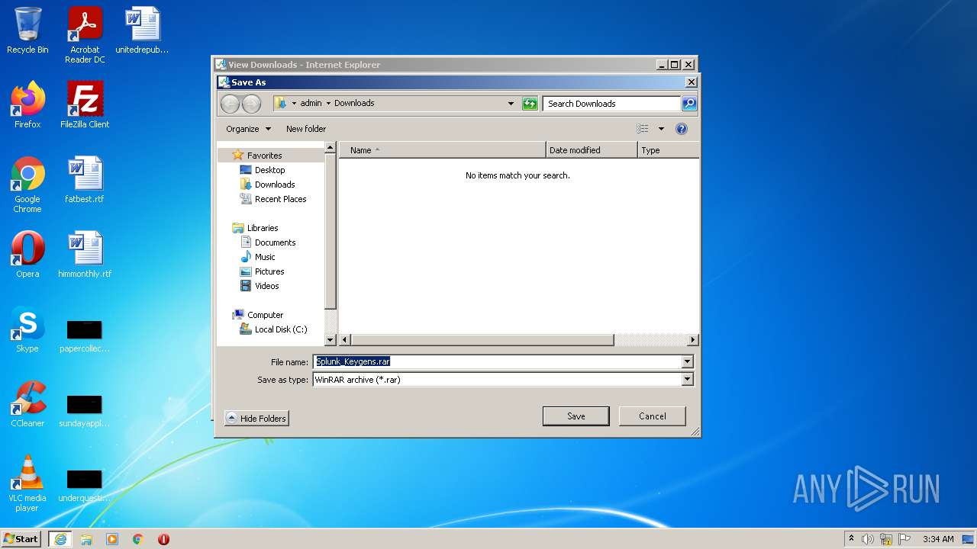Viewport: 977px width, 549px height.
Task: Select the Documents library
Action: click(x=275, y=242)
